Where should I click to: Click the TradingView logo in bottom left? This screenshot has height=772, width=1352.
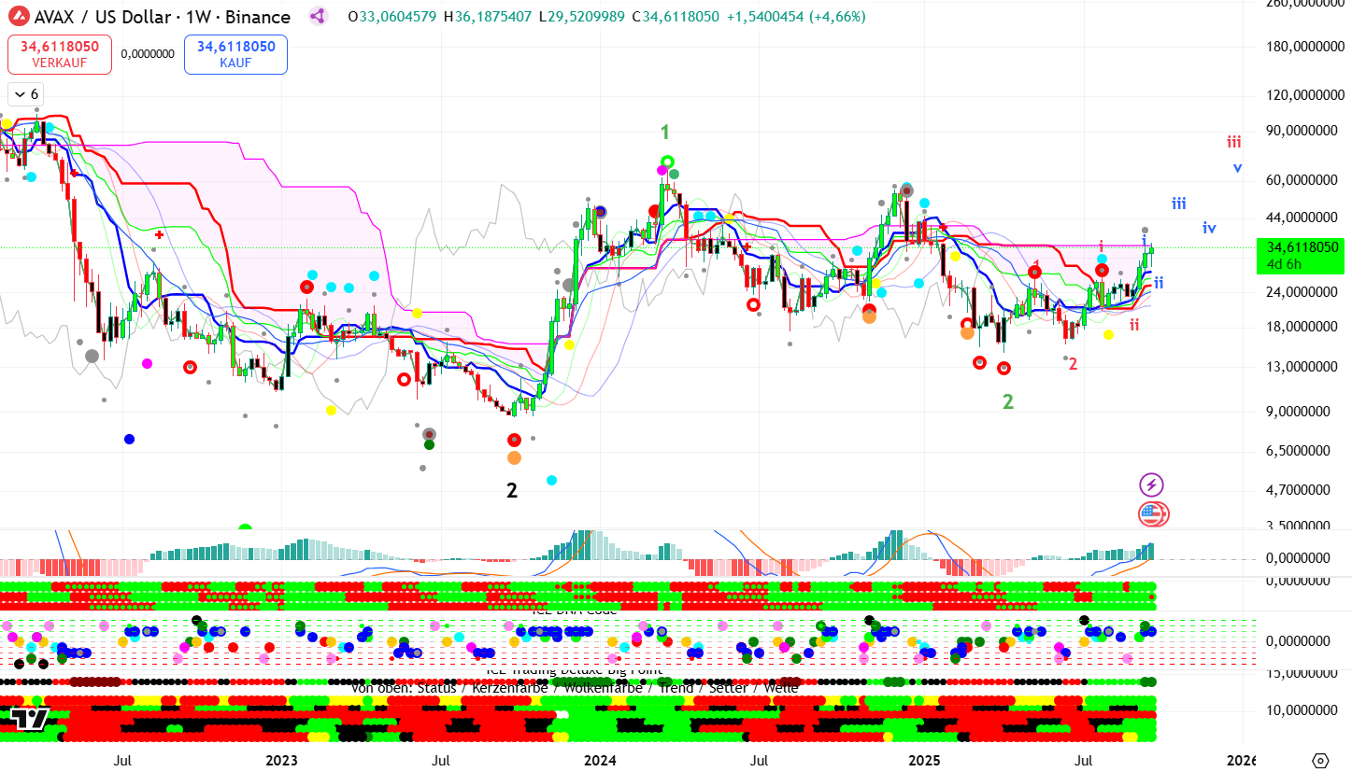(30, 719)
